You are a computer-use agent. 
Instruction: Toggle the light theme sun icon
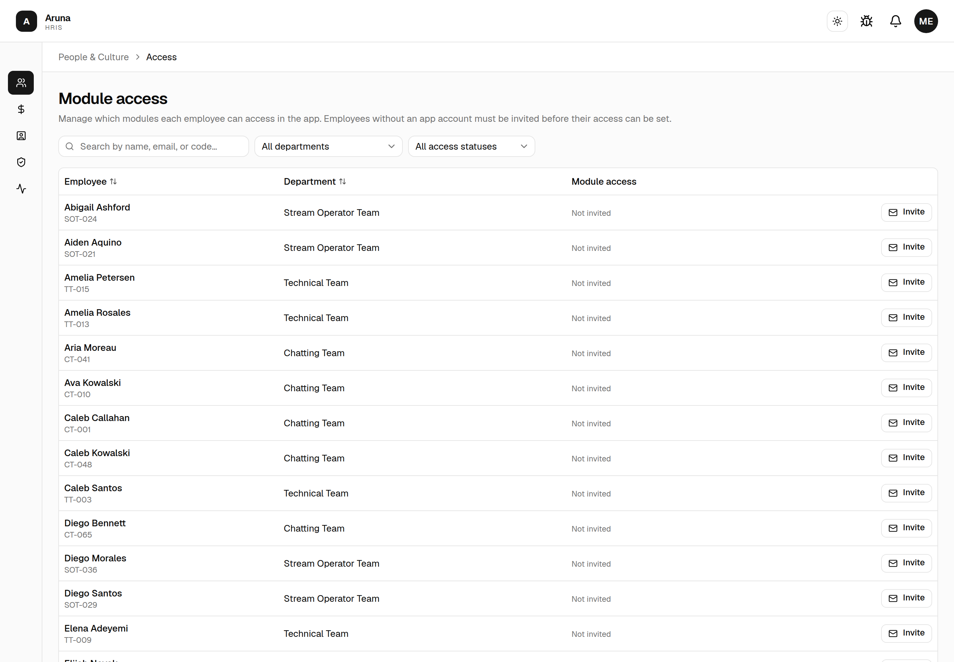(x=837, y=21)
